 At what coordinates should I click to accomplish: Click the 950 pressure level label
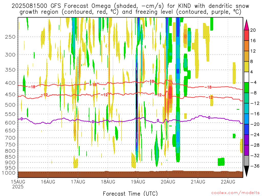[10, 168]
